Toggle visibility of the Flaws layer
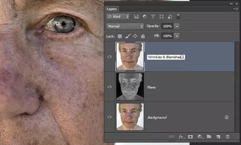This screenshot has height=145, width=241. [110, 87]
